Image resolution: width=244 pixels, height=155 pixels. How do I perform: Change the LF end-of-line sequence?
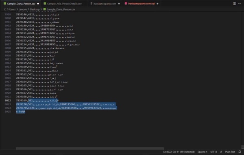(x=221, y=152)
